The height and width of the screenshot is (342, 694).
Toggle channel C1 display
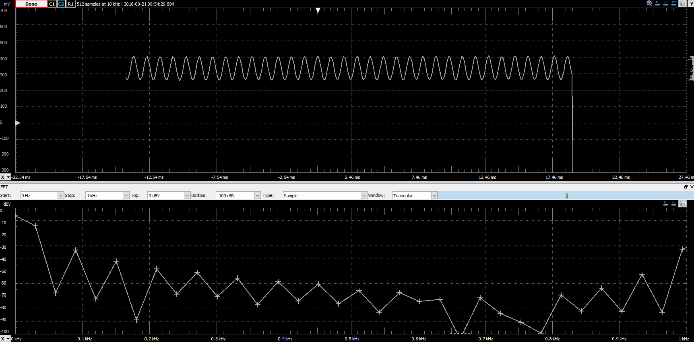(x=52, y=4)
